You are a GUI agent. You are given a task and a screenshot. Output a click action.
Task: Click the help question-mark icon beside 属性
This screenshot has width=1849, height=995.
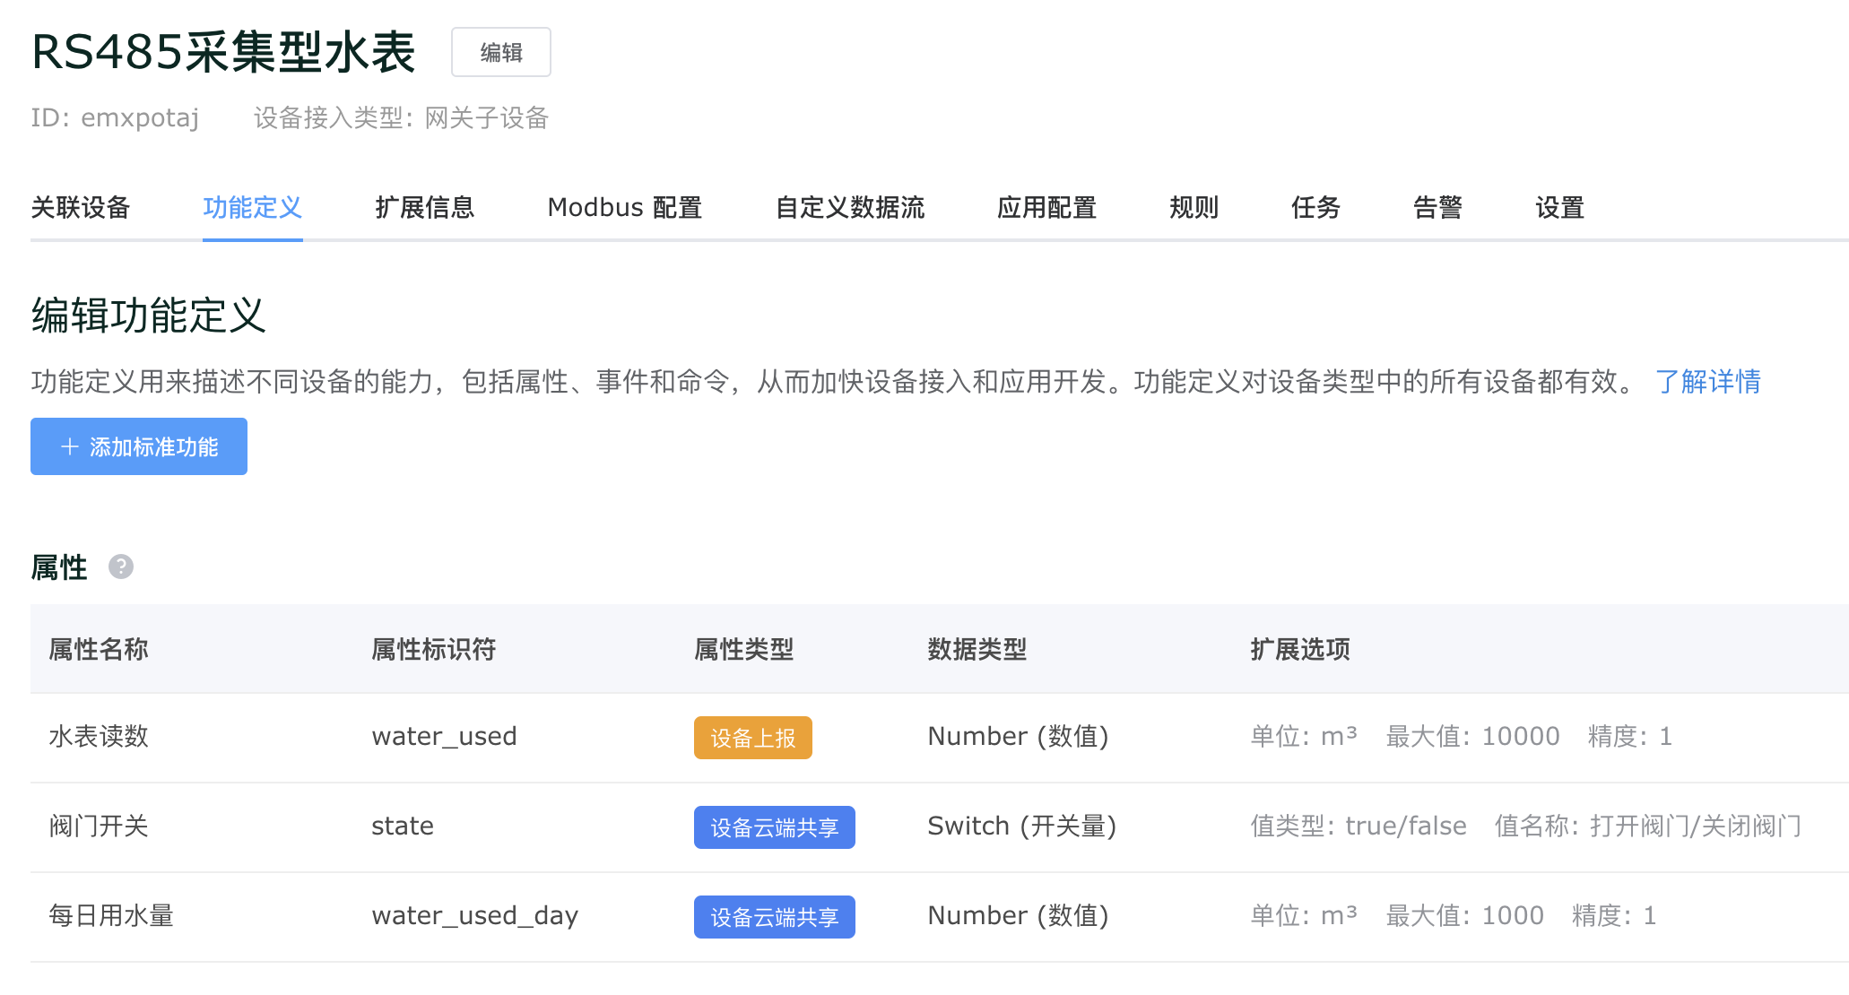(121, 567)
